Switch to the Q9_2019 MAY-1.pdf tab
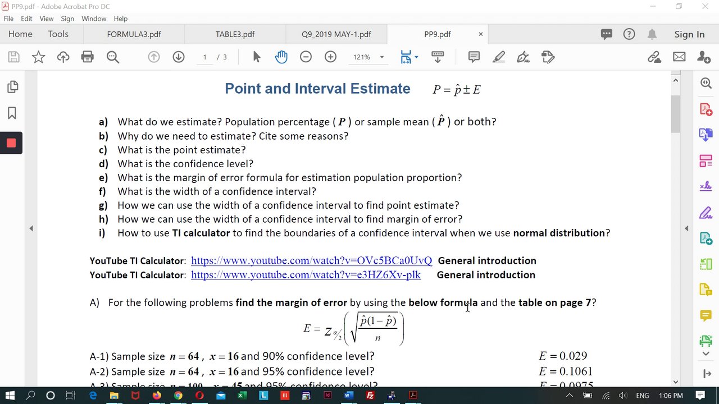719x404 pixels. pos(336,34)
